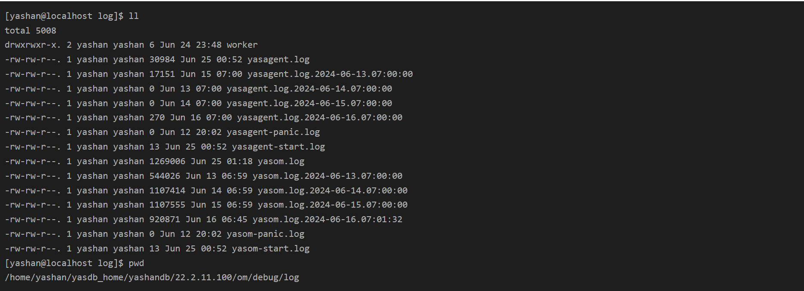
Task: Select yasagent-panic.log file name
Action: click(x=273, y=132)
